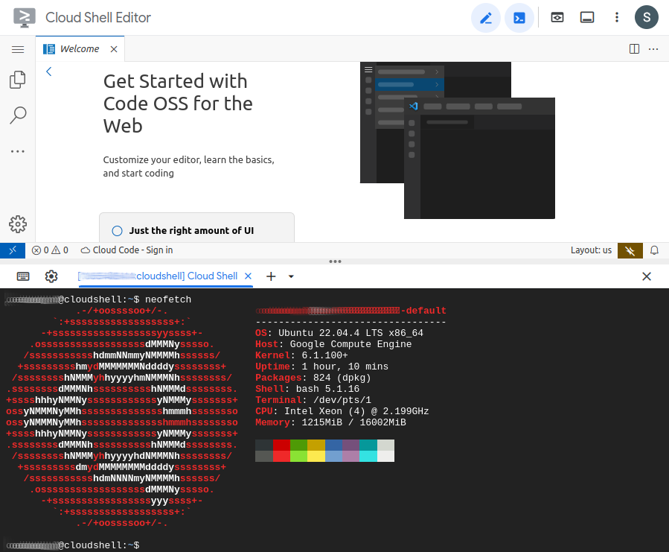This screenshot has width=669, height=552.
Task: Change the 'Layout: us' keyboard setting
Action: pos(591,250)
